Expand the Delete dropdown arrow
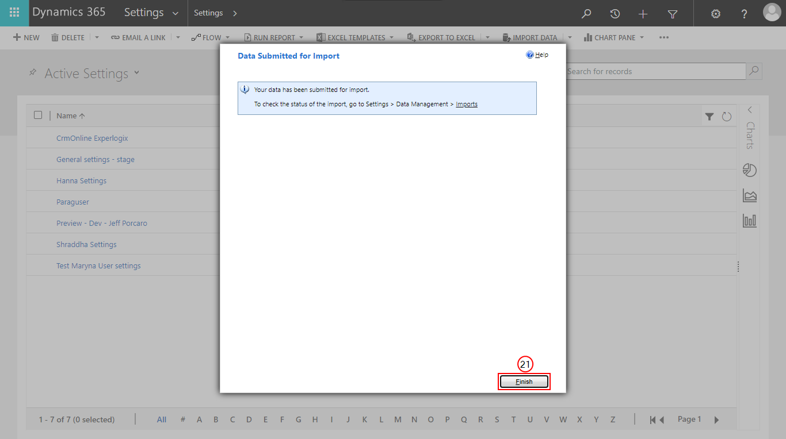The image size is (786, 439). [97, 37]
